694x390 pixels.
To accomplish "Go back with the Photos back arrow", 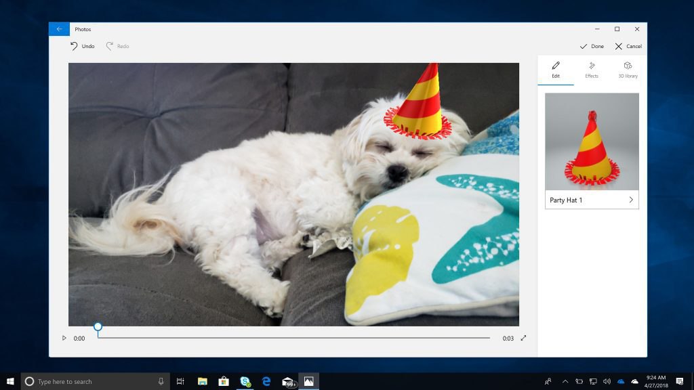I will (x=60, y=29).
